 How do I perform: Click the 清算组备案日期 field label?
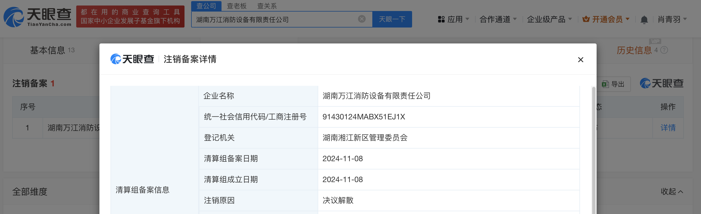coord(231,158)
